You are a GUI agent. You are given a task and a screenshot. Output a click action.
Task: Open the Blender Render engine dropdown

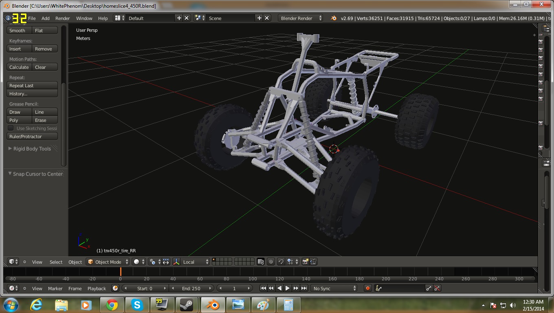tap(301, 18)
